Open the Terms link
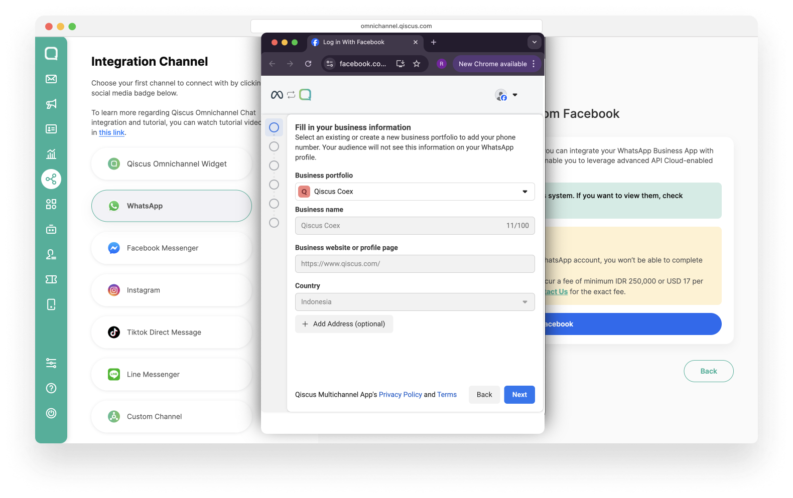This screenshot has height=498, width=793. [447, 395]
